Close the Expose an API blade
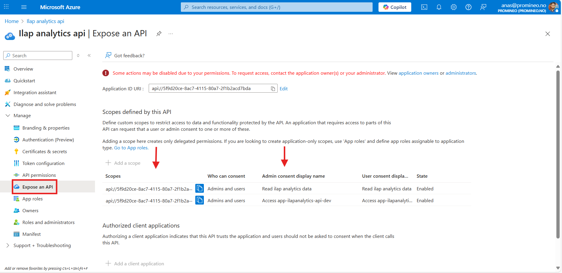 (548, 34)
